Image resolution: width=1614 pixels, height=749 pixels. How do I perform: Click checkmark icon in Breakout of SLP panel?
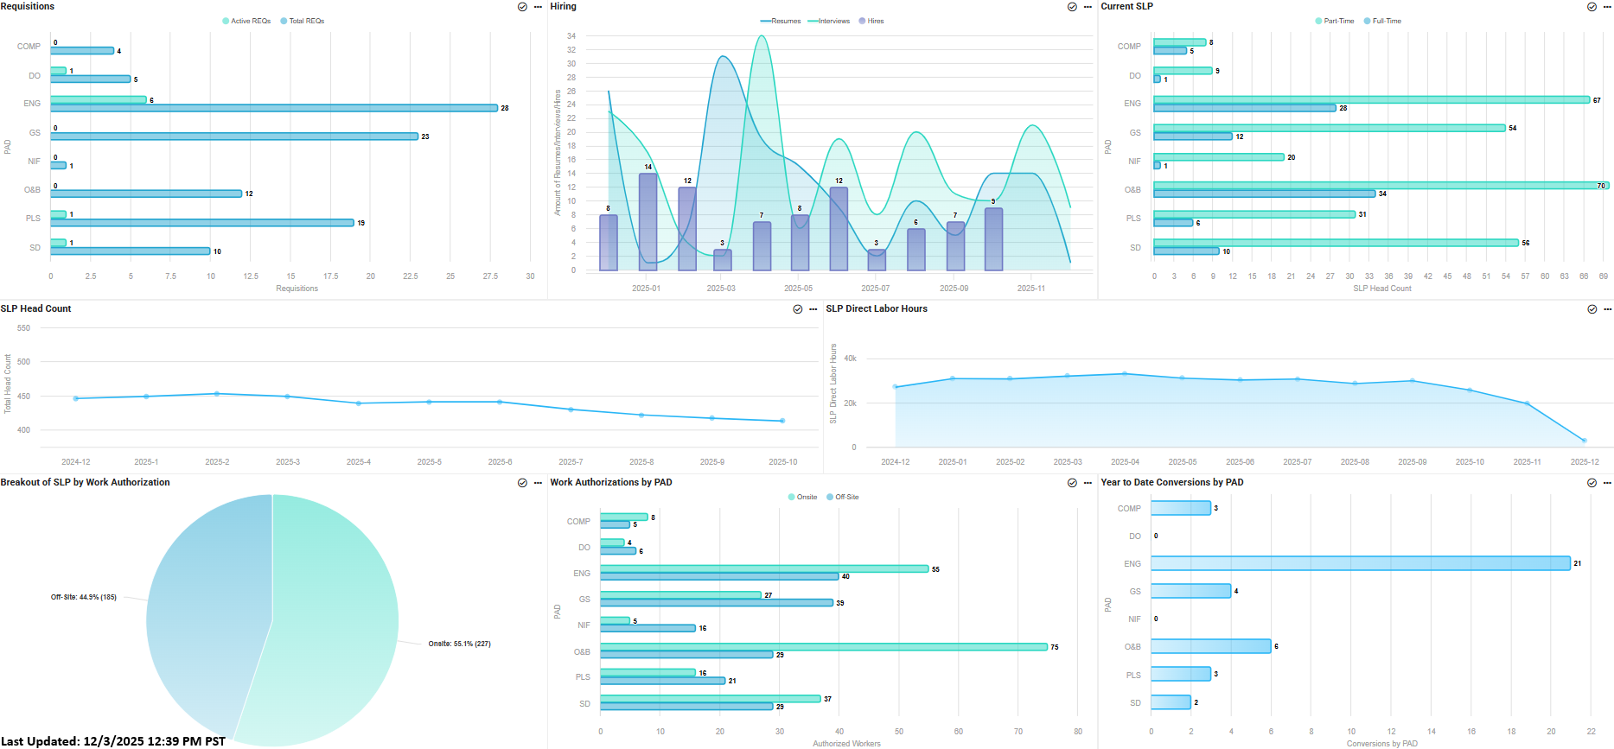(522, 483)
